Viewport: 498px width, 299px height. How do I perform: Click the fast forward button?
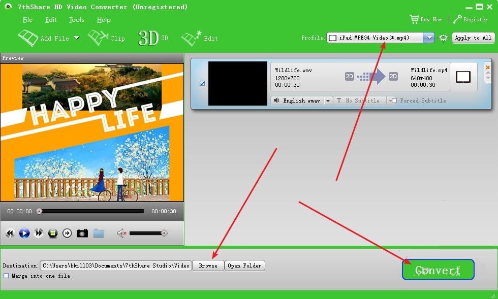tap(39, 234)
